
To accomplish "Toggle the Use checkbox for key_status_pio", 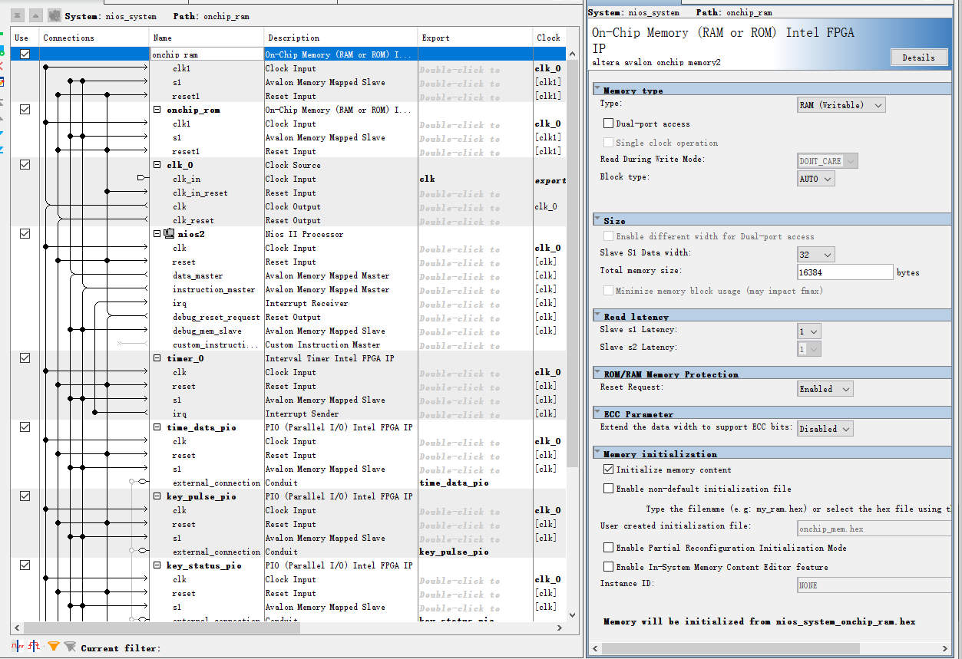I will click(25, 565).
